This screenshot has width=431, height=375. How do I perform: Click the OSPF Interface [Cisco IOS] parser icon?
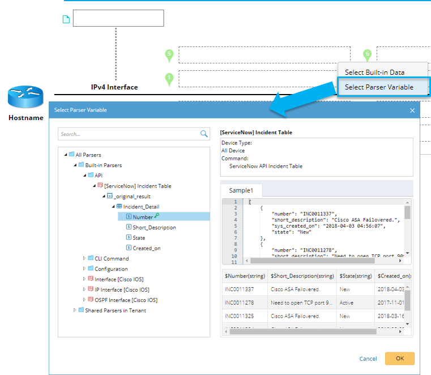tap(91, 300)
